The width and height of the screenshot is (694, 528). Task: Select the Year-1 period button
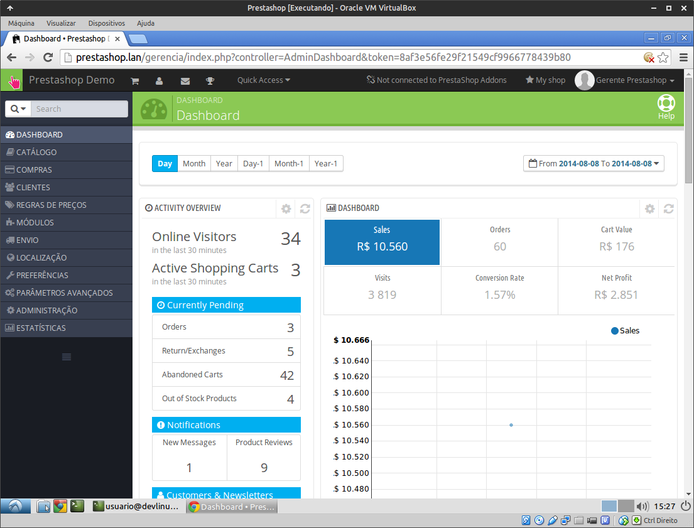point(326,163)
